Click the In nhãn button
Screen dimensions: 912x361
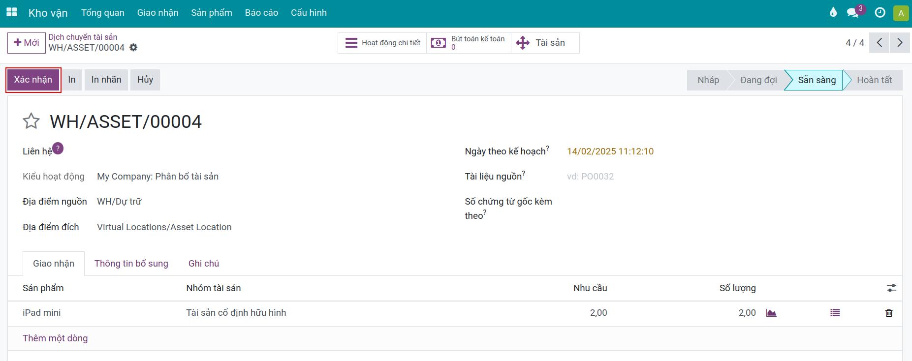[x=106, y=80]
